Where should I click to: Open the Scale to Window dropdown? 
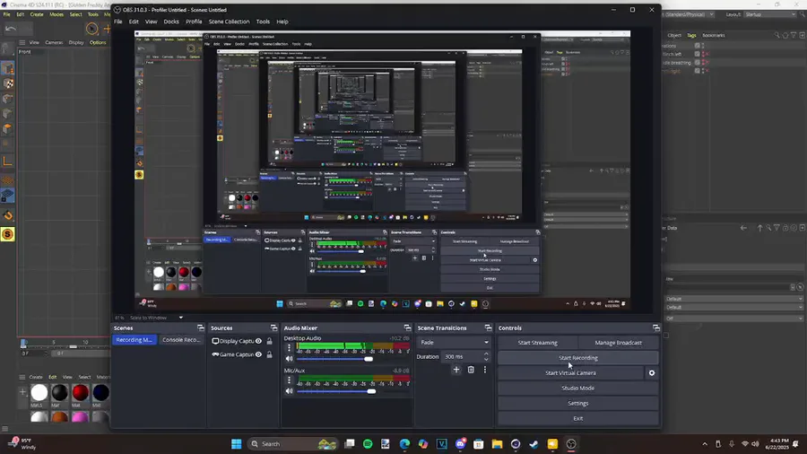[156, 318]
